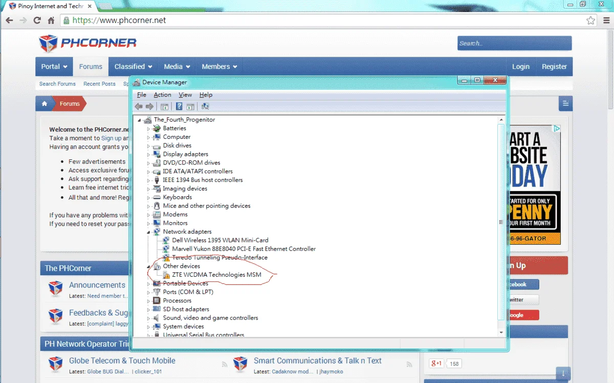Click the Batteries category icon
Screen dimensions: 614x383
[157, 128]
